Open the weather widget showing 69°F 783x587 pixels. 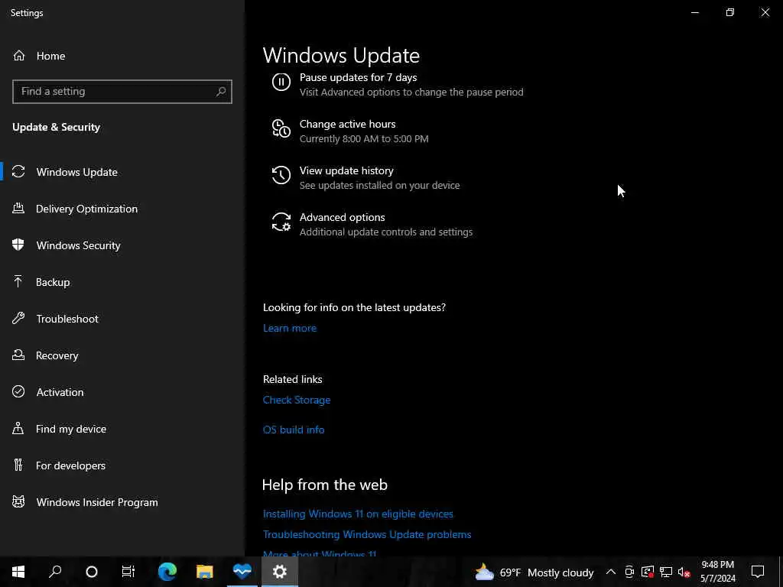534,572
